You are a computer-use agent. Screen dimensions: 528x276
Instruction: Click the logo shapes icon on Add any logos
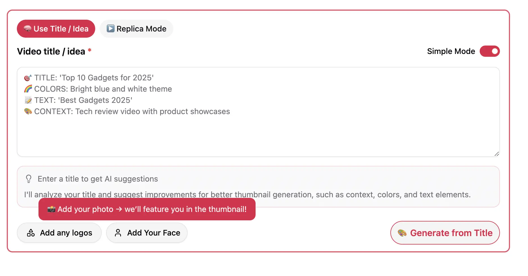pos(31,233)
